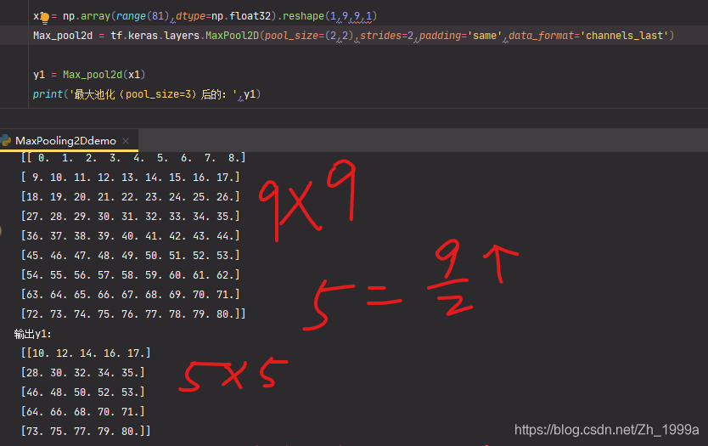Select pooled row 28. 30. 32. 34. 35.
The width and height of the screenshot is (708, 446).
point(82,372)
